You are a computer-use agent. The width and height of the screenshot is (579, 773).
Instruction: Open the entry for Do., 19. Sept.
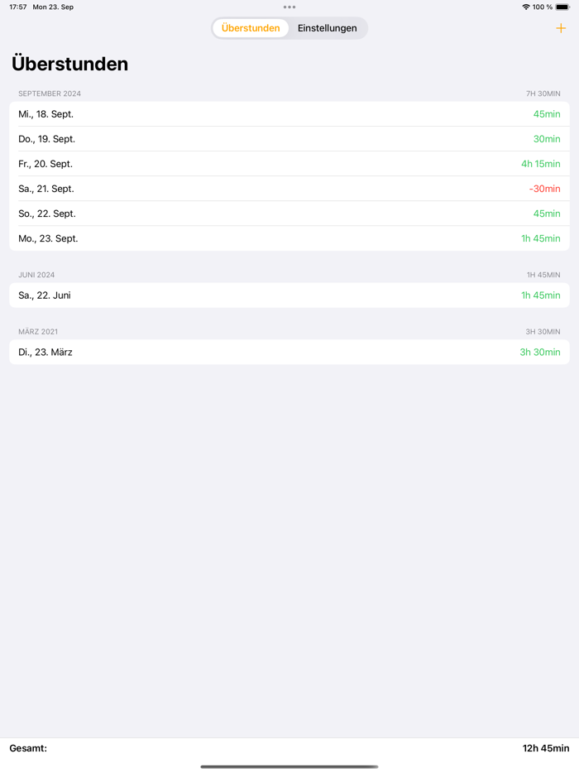click(289, 138)
